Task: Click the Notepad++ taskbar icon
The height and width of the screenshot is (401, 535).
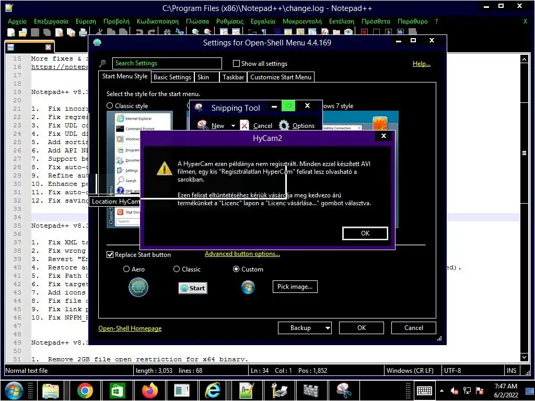Action: click(x=247, y=391)
